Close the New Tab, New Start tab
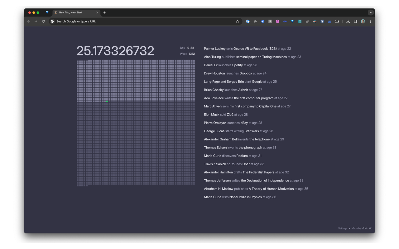Viewport: 399px width, 249px height. 97,12
